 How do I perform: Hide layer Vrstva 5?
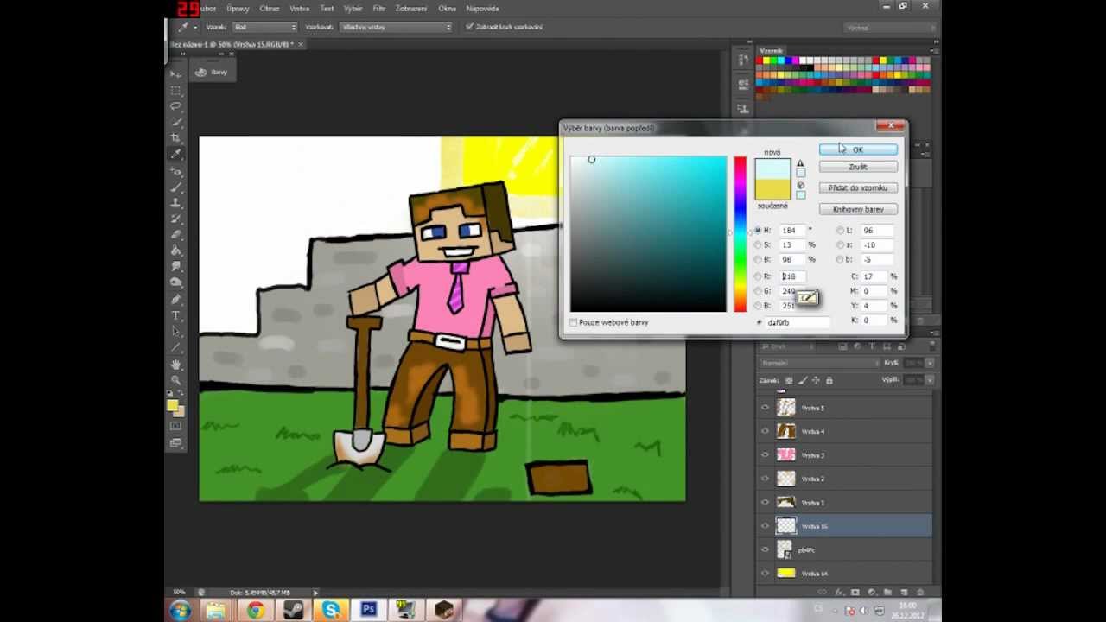point(765,408)
